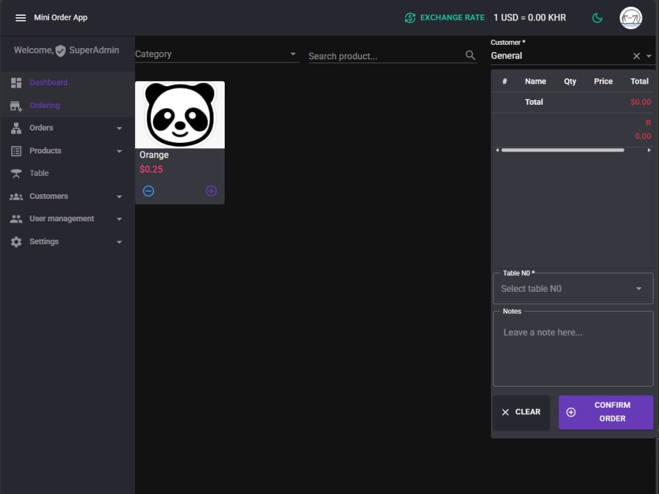Click the Products list icon
Viewport: 659px width, 494px height.
pos(16,151)
